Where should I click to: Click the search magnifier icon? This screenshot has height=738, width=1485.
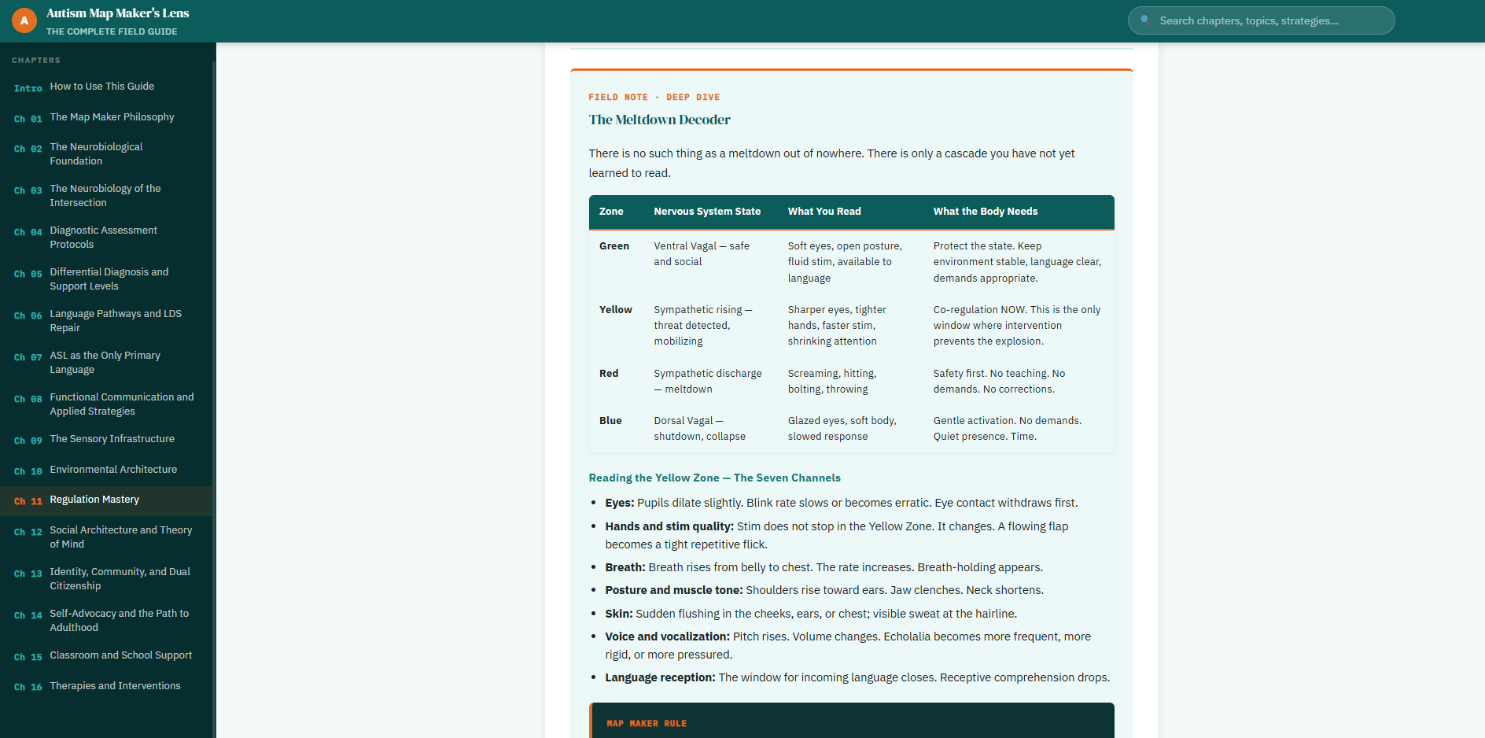pyautogui.click(x=1145, y=20)
